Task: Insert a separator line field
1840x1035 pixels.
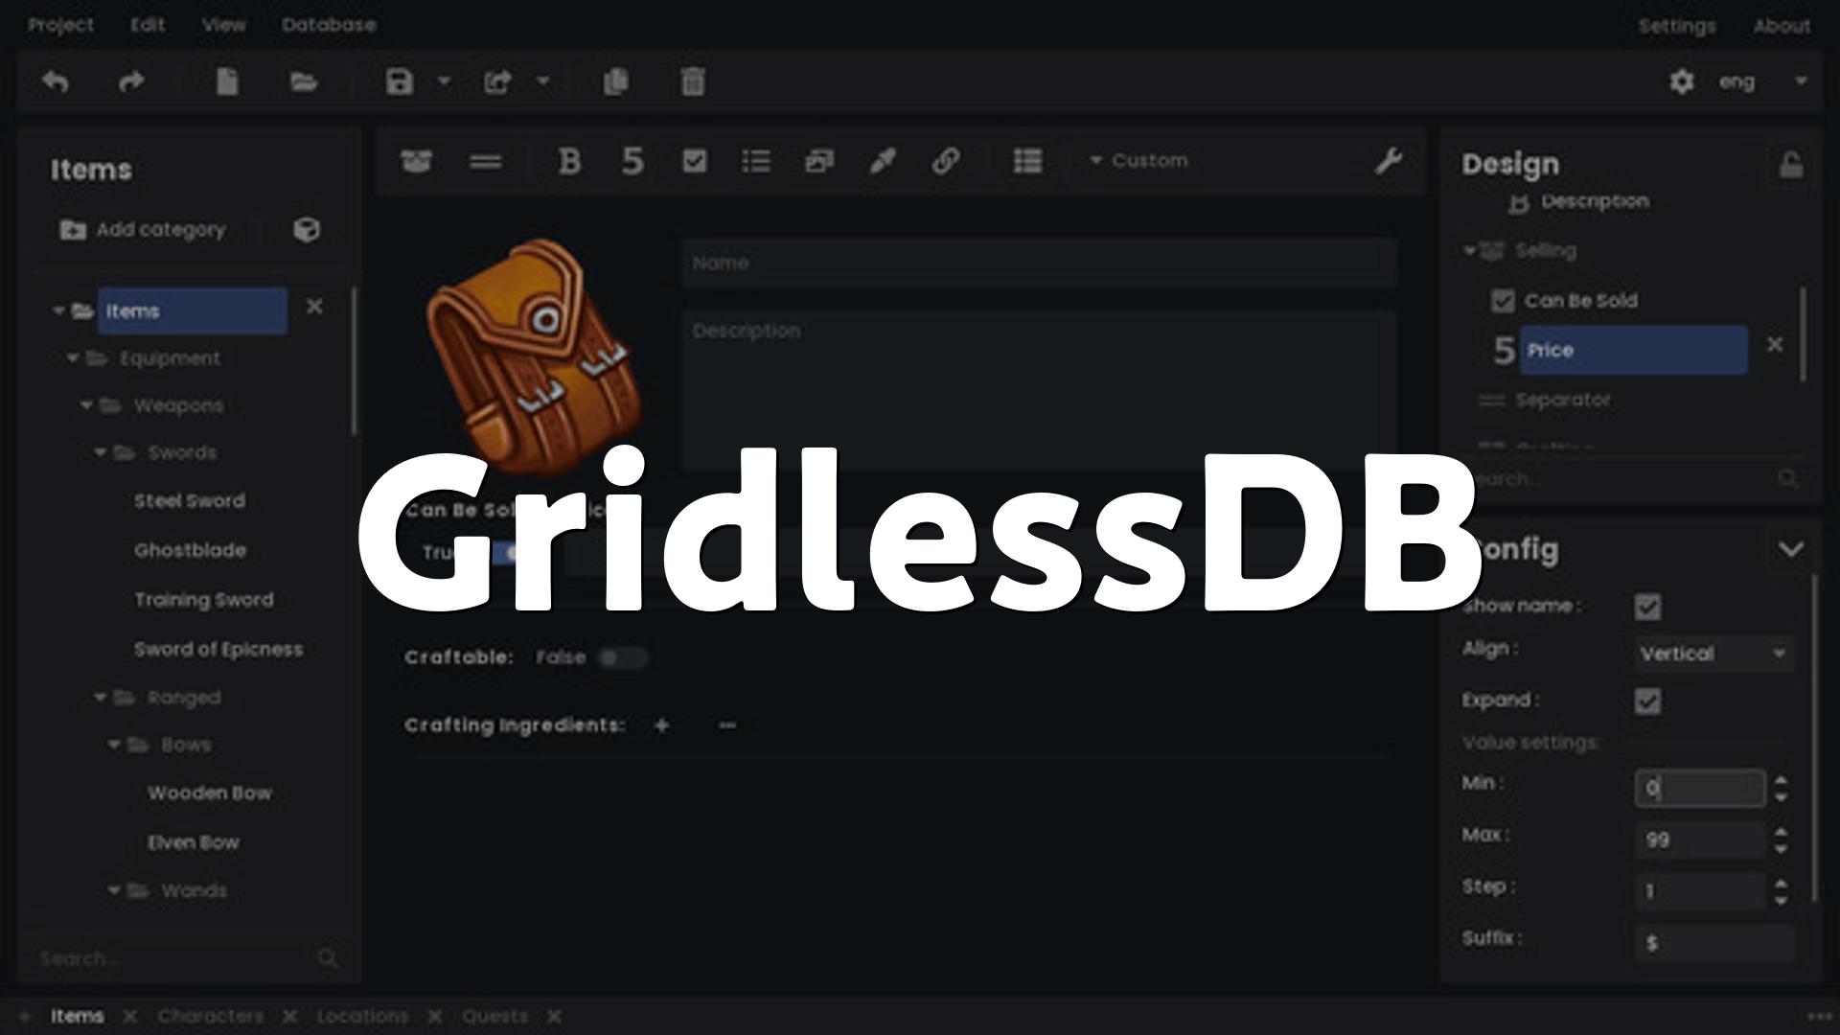Action: [486, 161]
